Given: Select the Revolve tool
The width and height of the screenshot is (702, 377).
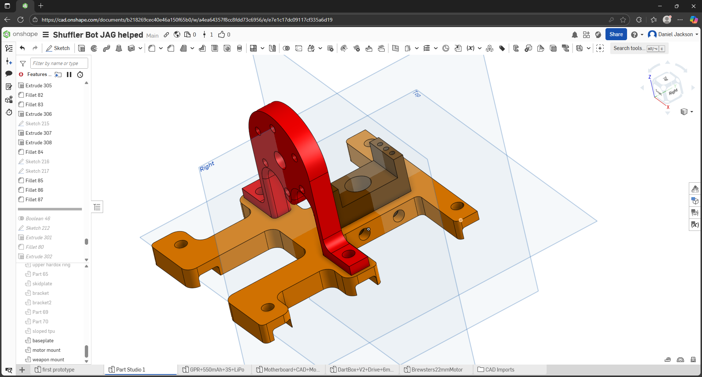Looking at the screenshot, I should (x=94, y=48).
